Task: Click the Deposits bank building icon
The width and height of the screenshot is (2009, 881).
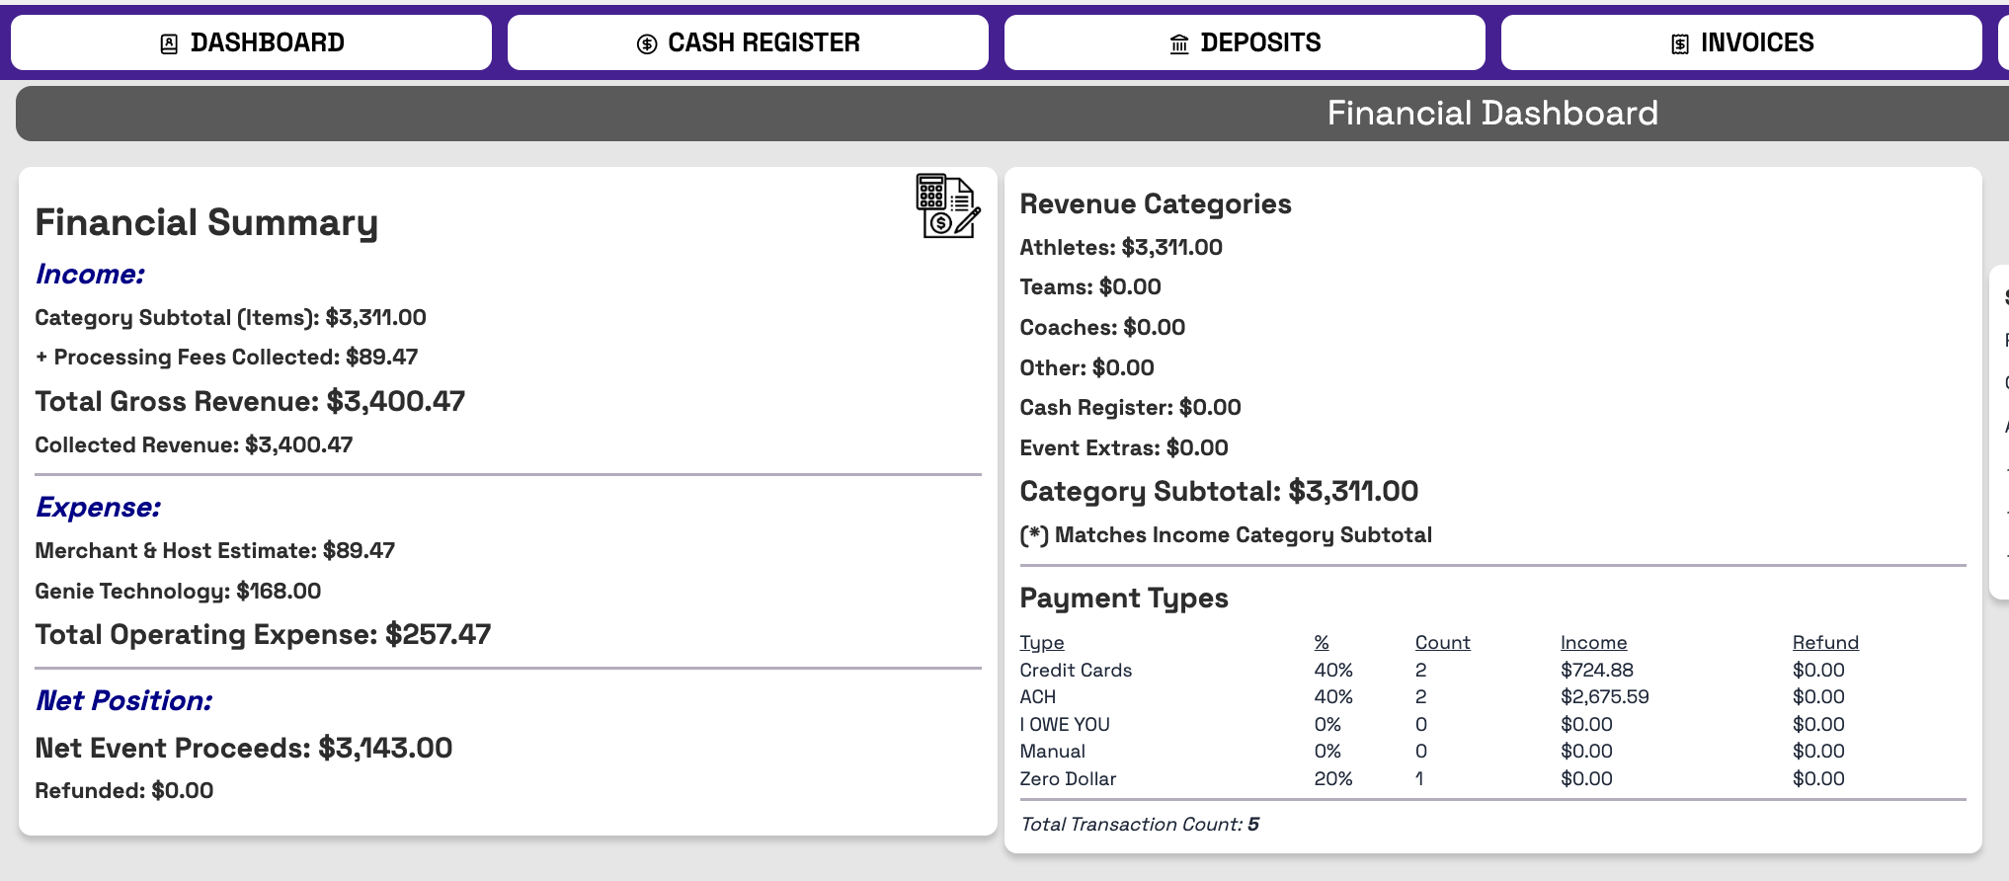Action: (1179, 43)
